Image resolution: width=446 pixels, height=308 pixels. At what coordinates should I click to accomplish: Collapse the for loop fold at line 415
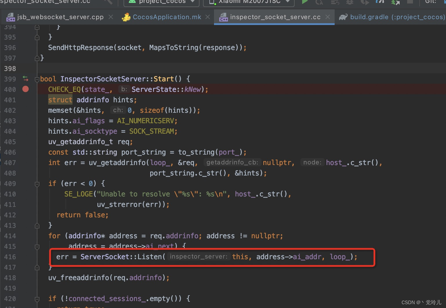(37, 246)
